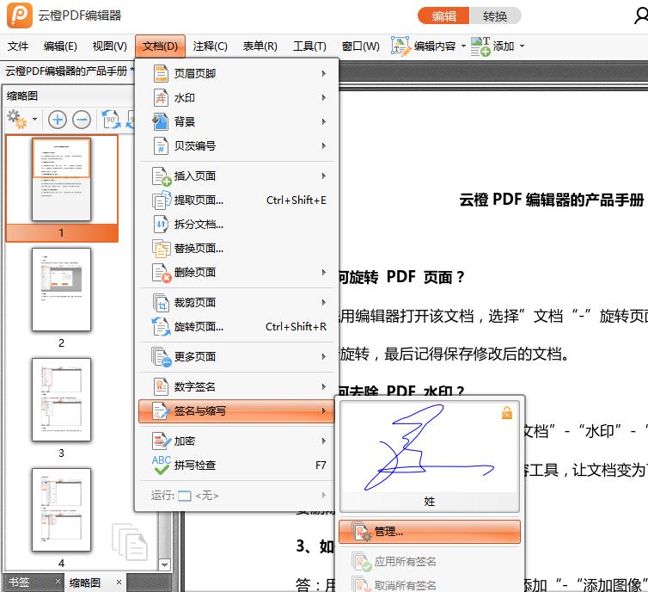Click thumbnail panel scroll down arrow
648x592 pixels.
164,564
